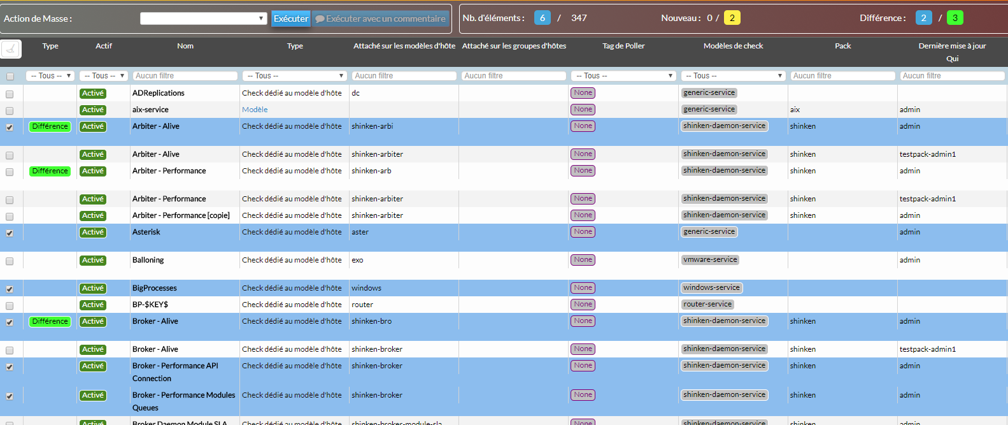Open the Modèle link in aix-service row
This screenshot has height=425, width=1008.
(x=255, y=110)
